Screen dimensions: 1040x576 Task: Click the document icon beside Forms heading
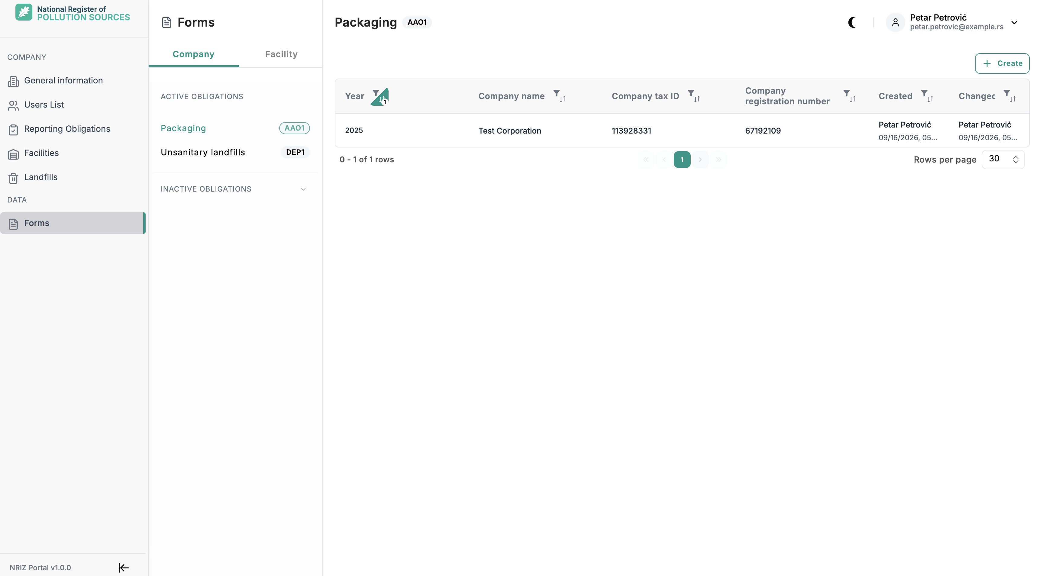pos(167,22)
